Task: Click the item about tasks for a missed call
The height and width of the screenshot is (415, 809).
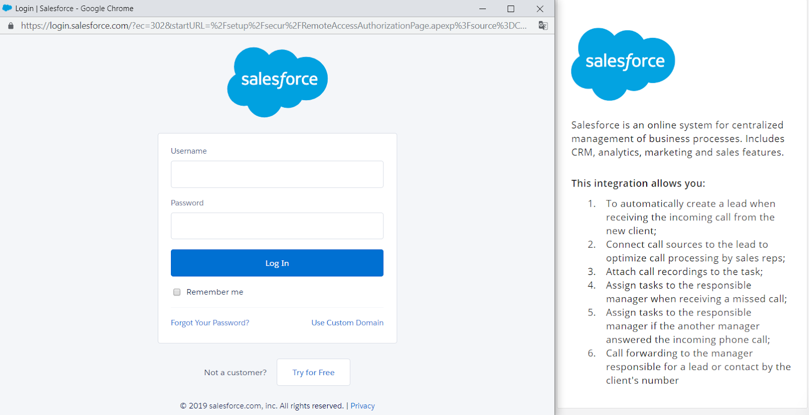Action: tap(697, 292)
